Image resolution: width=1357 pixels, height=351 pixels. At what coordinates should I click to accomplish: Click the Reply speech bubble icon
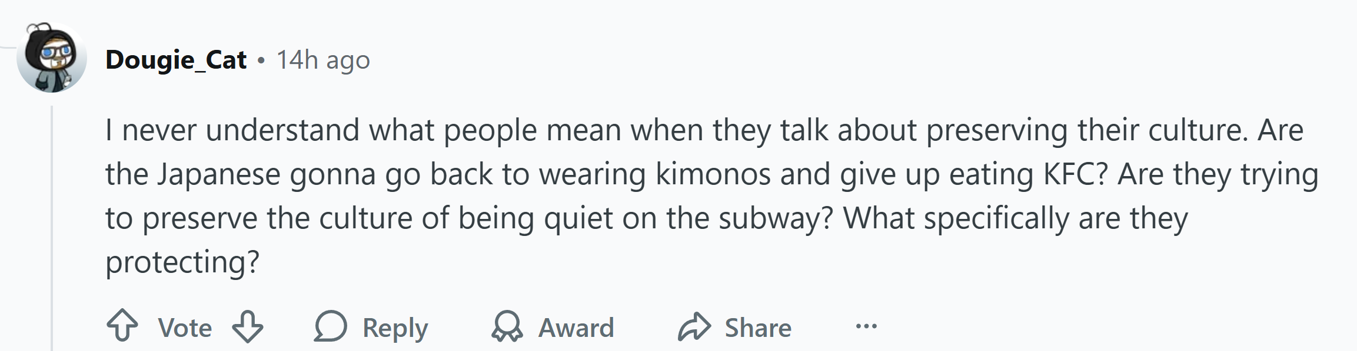331,326
